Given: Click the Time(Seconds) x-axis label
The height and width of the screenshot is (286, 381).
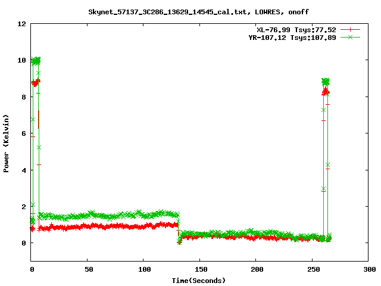Looking at the screenshot, I should click(x=199, y=281).
